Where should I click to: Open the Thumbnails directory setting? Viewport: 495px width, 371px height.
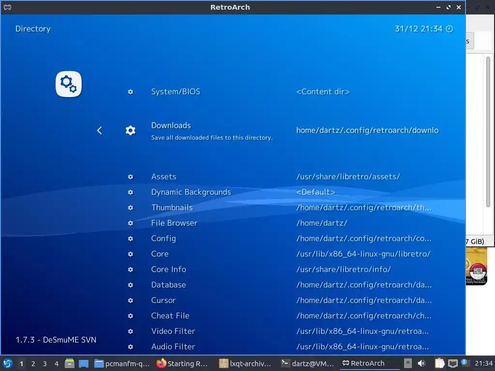point(172,208)
